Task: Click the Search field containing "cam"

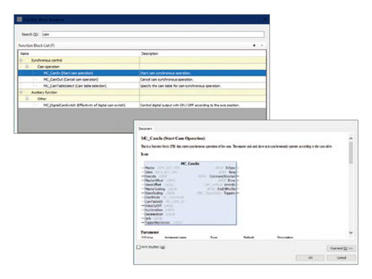Action: tap(153, 34)
